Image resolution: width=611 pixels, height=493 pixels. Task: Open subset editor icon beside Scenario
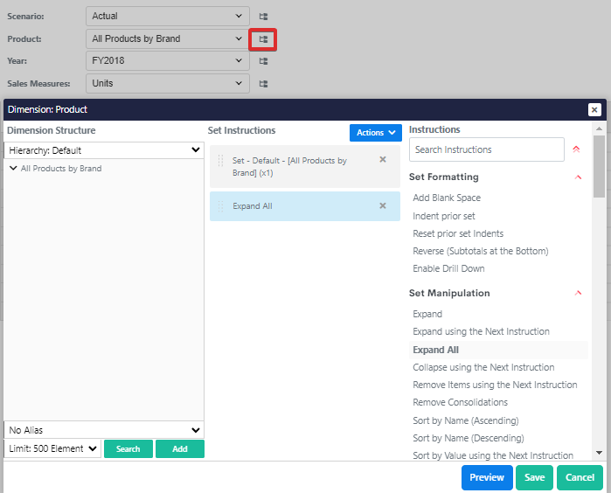[x=263, y=17]
